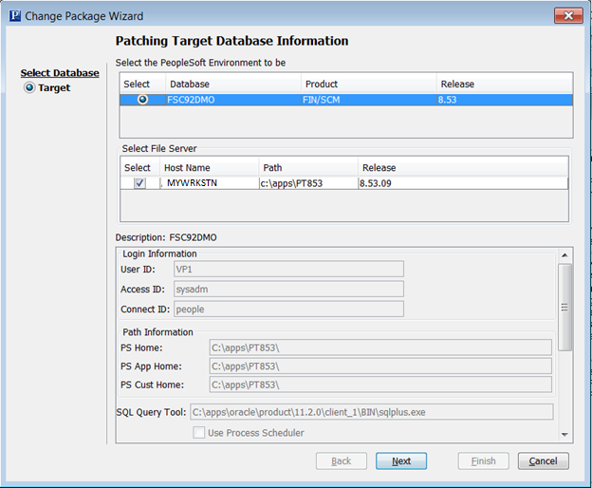The image size is (592, 488).
Task: Click the FIN/SCM product cell
Action: click(x=368, y=100)
